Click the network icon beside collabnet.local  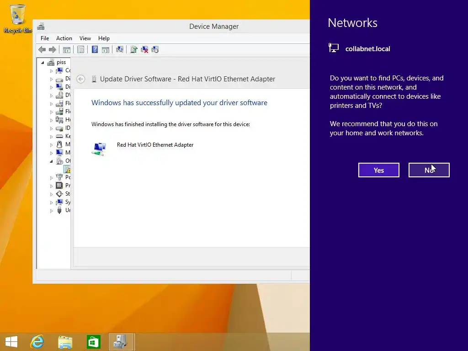(333, 48)
